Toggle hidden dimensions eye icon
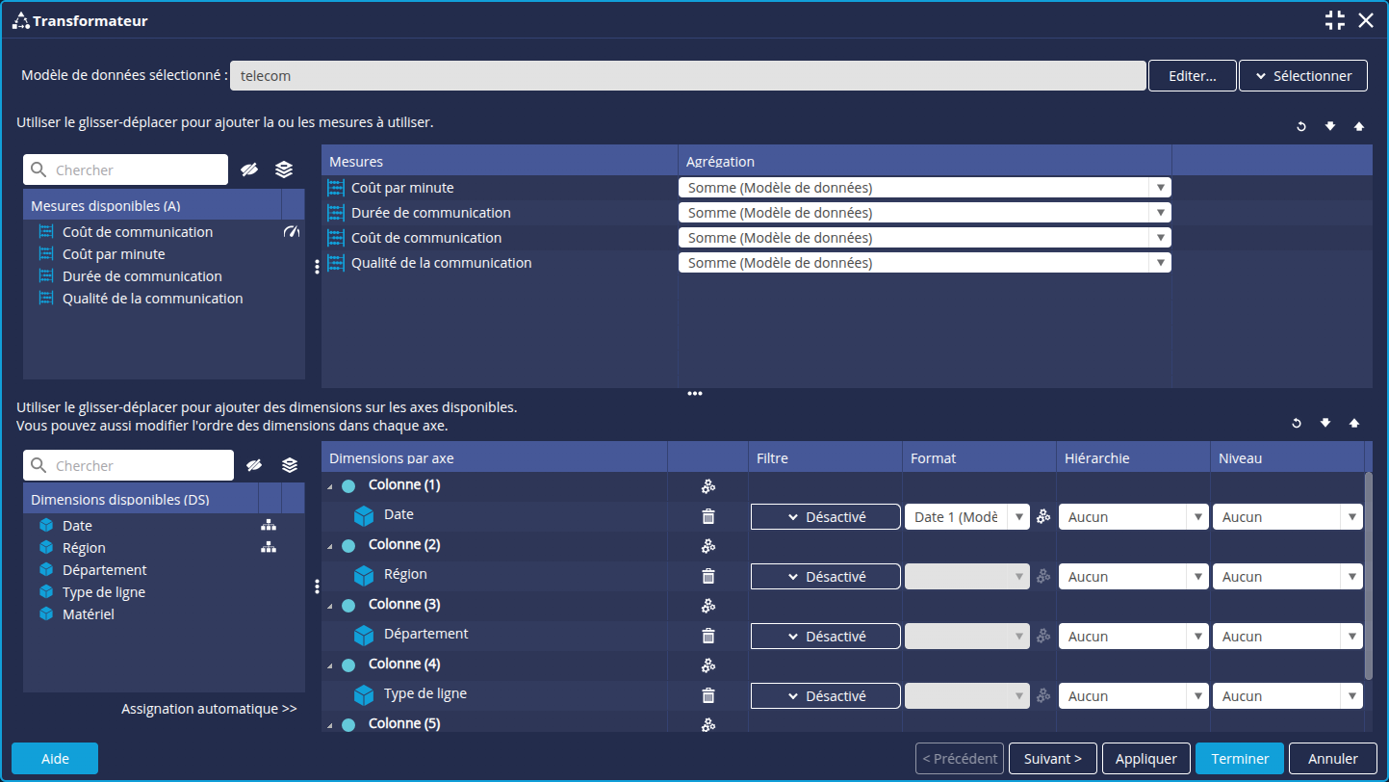 click(x=254, y=465)
